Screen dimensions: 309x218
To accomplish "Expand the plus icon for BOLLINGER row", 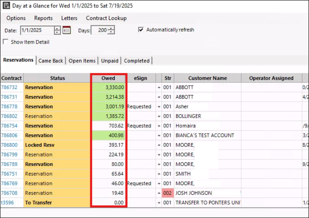I will 158,116.
